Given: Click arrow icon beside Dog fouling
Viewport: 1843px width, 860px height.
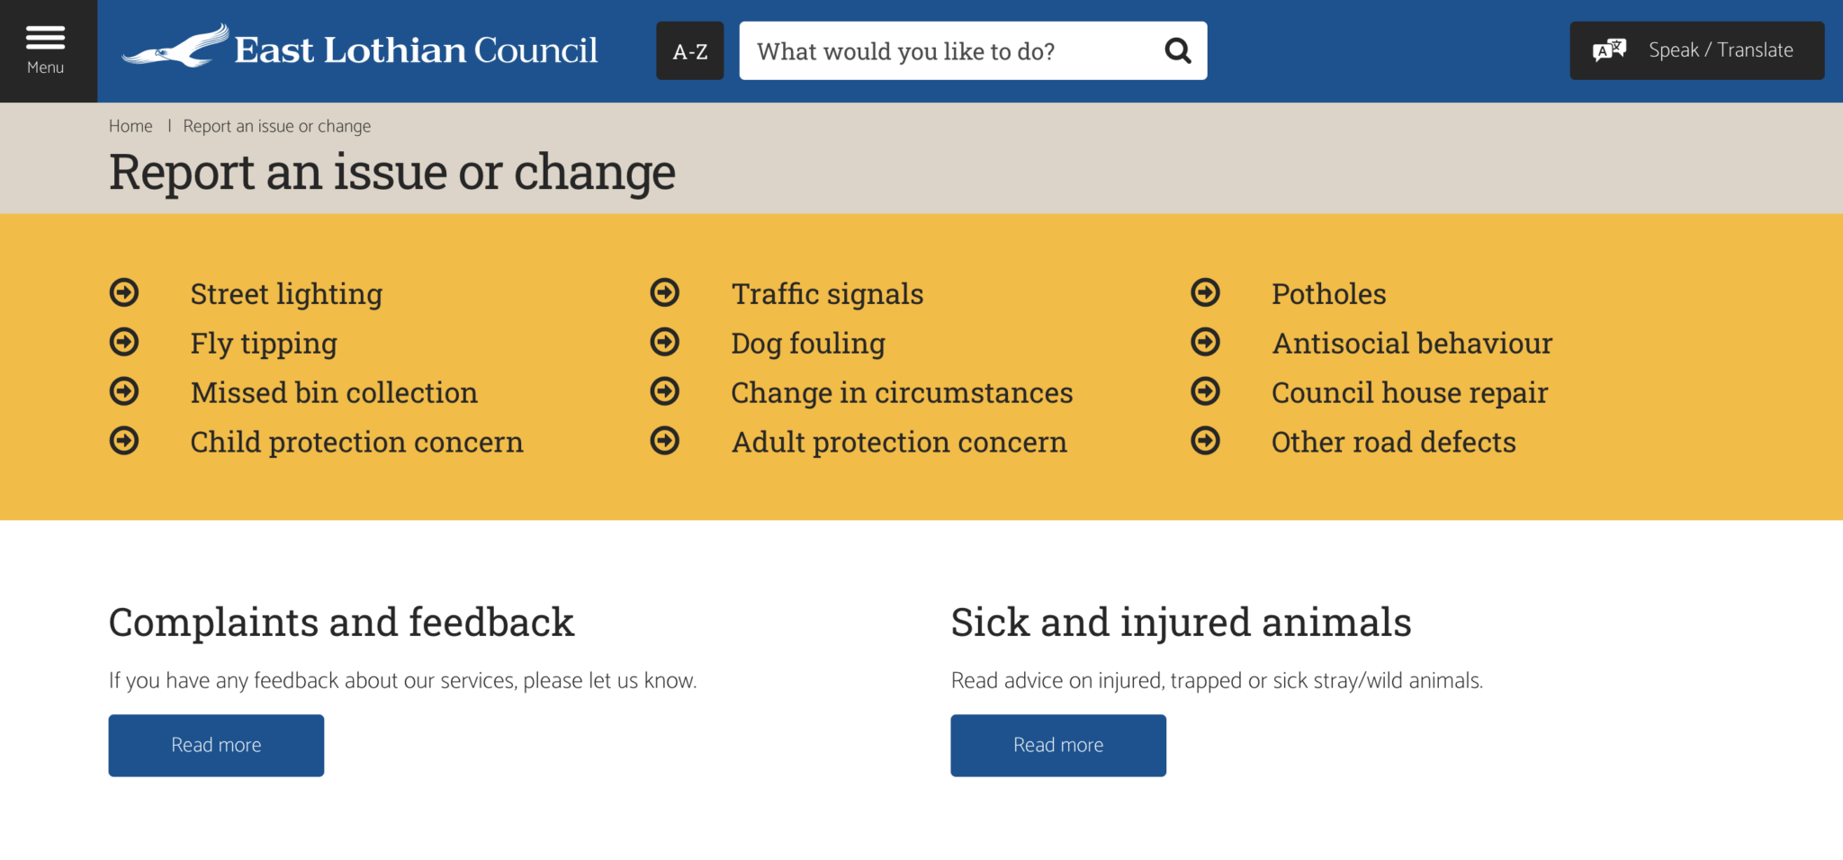Looking at the screenshot, I should point(665,342).
